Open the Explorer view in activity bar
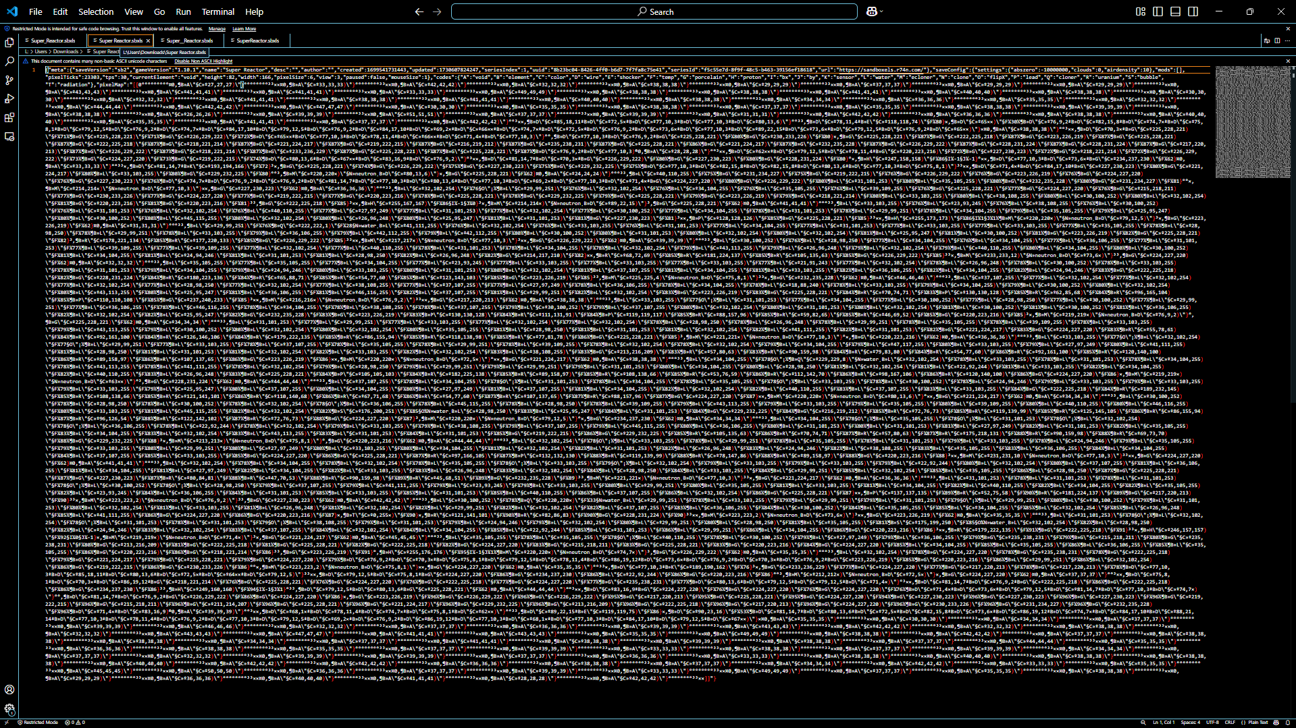The height and width of the screenshot is (728, 1296). tap(9, 42)
